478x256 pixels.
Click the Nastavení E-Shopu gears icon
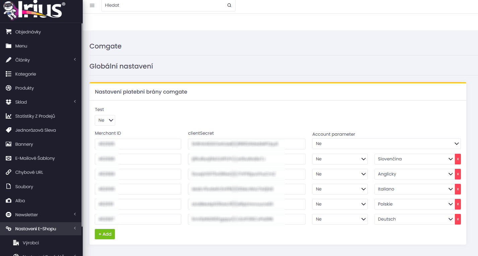[x=9, y=229]
